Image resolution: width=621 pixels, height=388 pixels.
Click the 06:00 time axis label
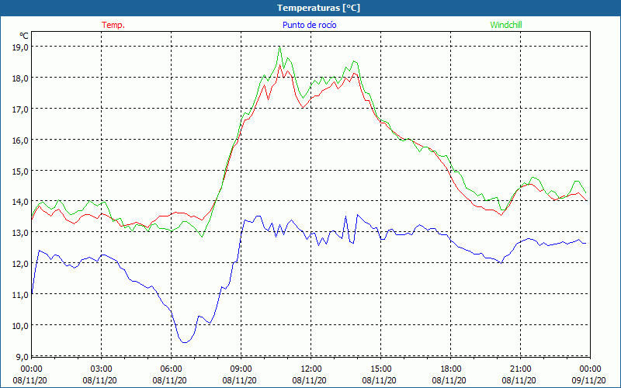(171, 369)
